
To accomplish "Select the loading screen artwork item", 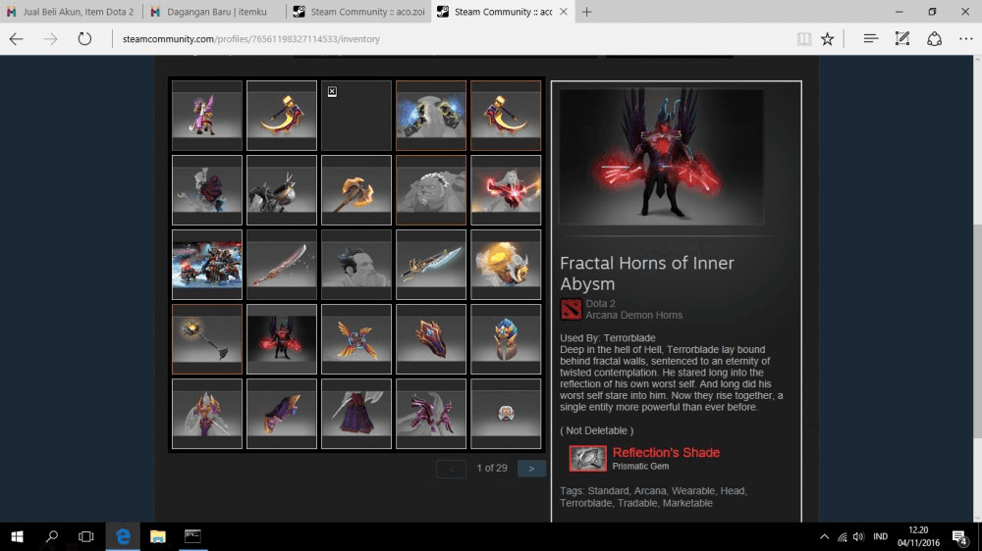I will click(206, 265).
